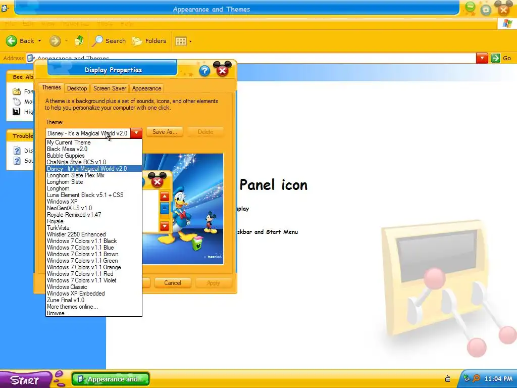The height and width of the screenshot is (388, 517).
Task: Select Windows 7 Colors v1.1 Green
Action: 94,261
